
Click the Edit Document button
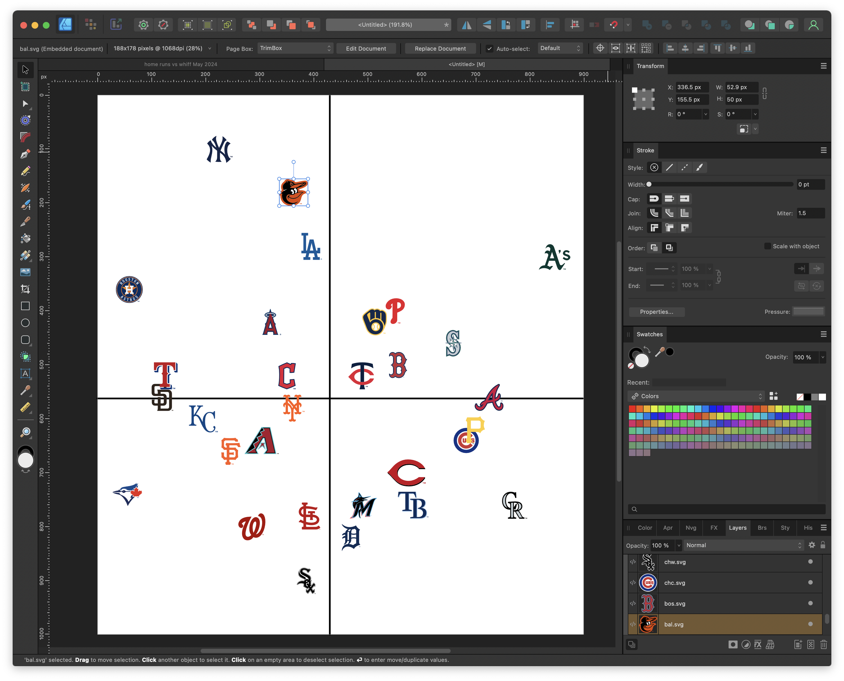tap(366, 49)
